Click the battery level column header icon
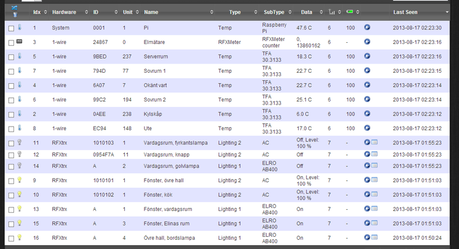 point(349,12)
